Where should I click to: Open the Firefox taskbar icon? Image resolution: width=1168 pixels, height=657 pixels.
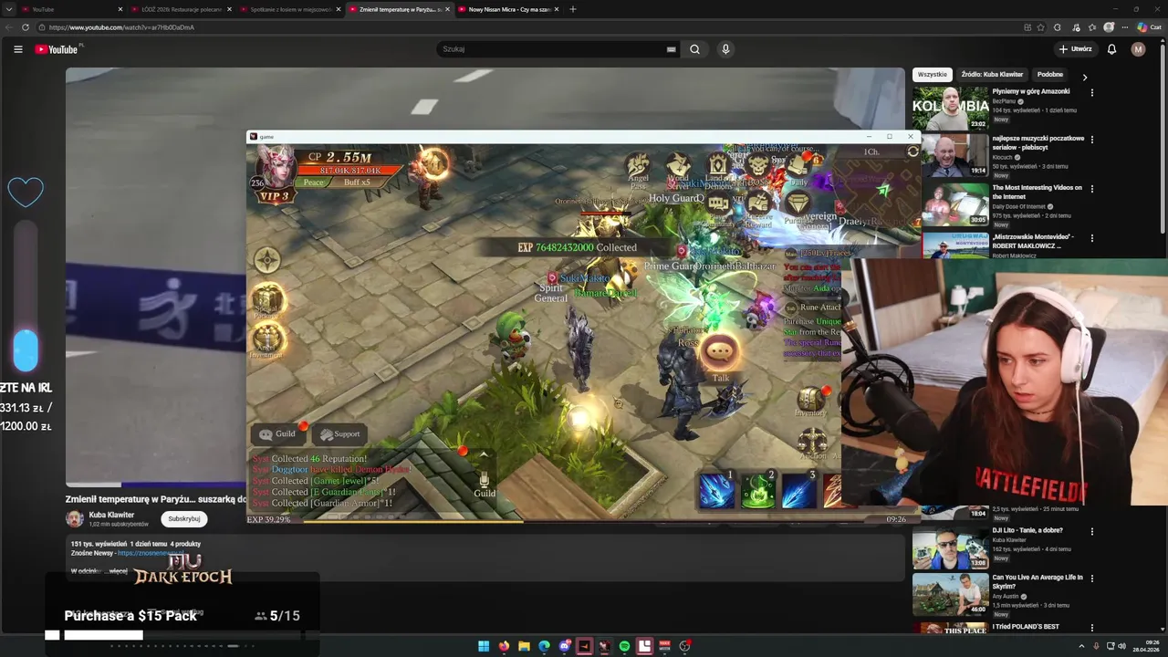[504, 646]
